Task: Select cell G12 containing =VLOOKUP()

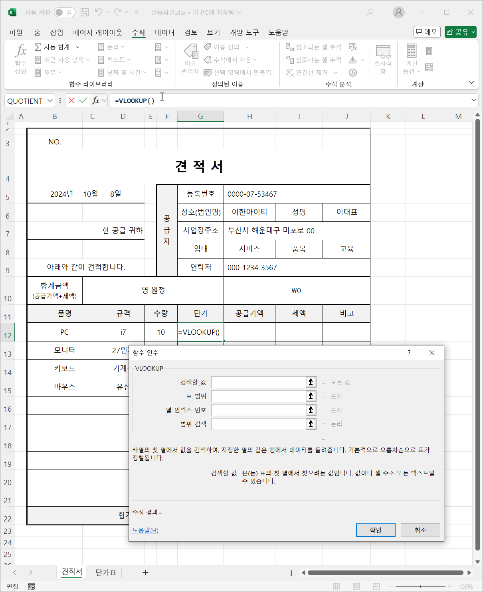Action: 200,332
